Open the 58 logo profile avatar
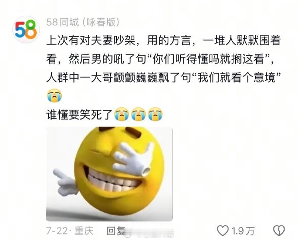This screenshot has height=241, width=298. 26,30
